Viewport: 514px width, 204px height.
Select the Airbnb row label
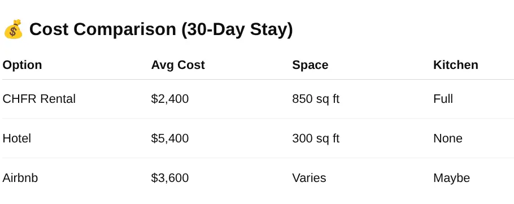[20, 178]
